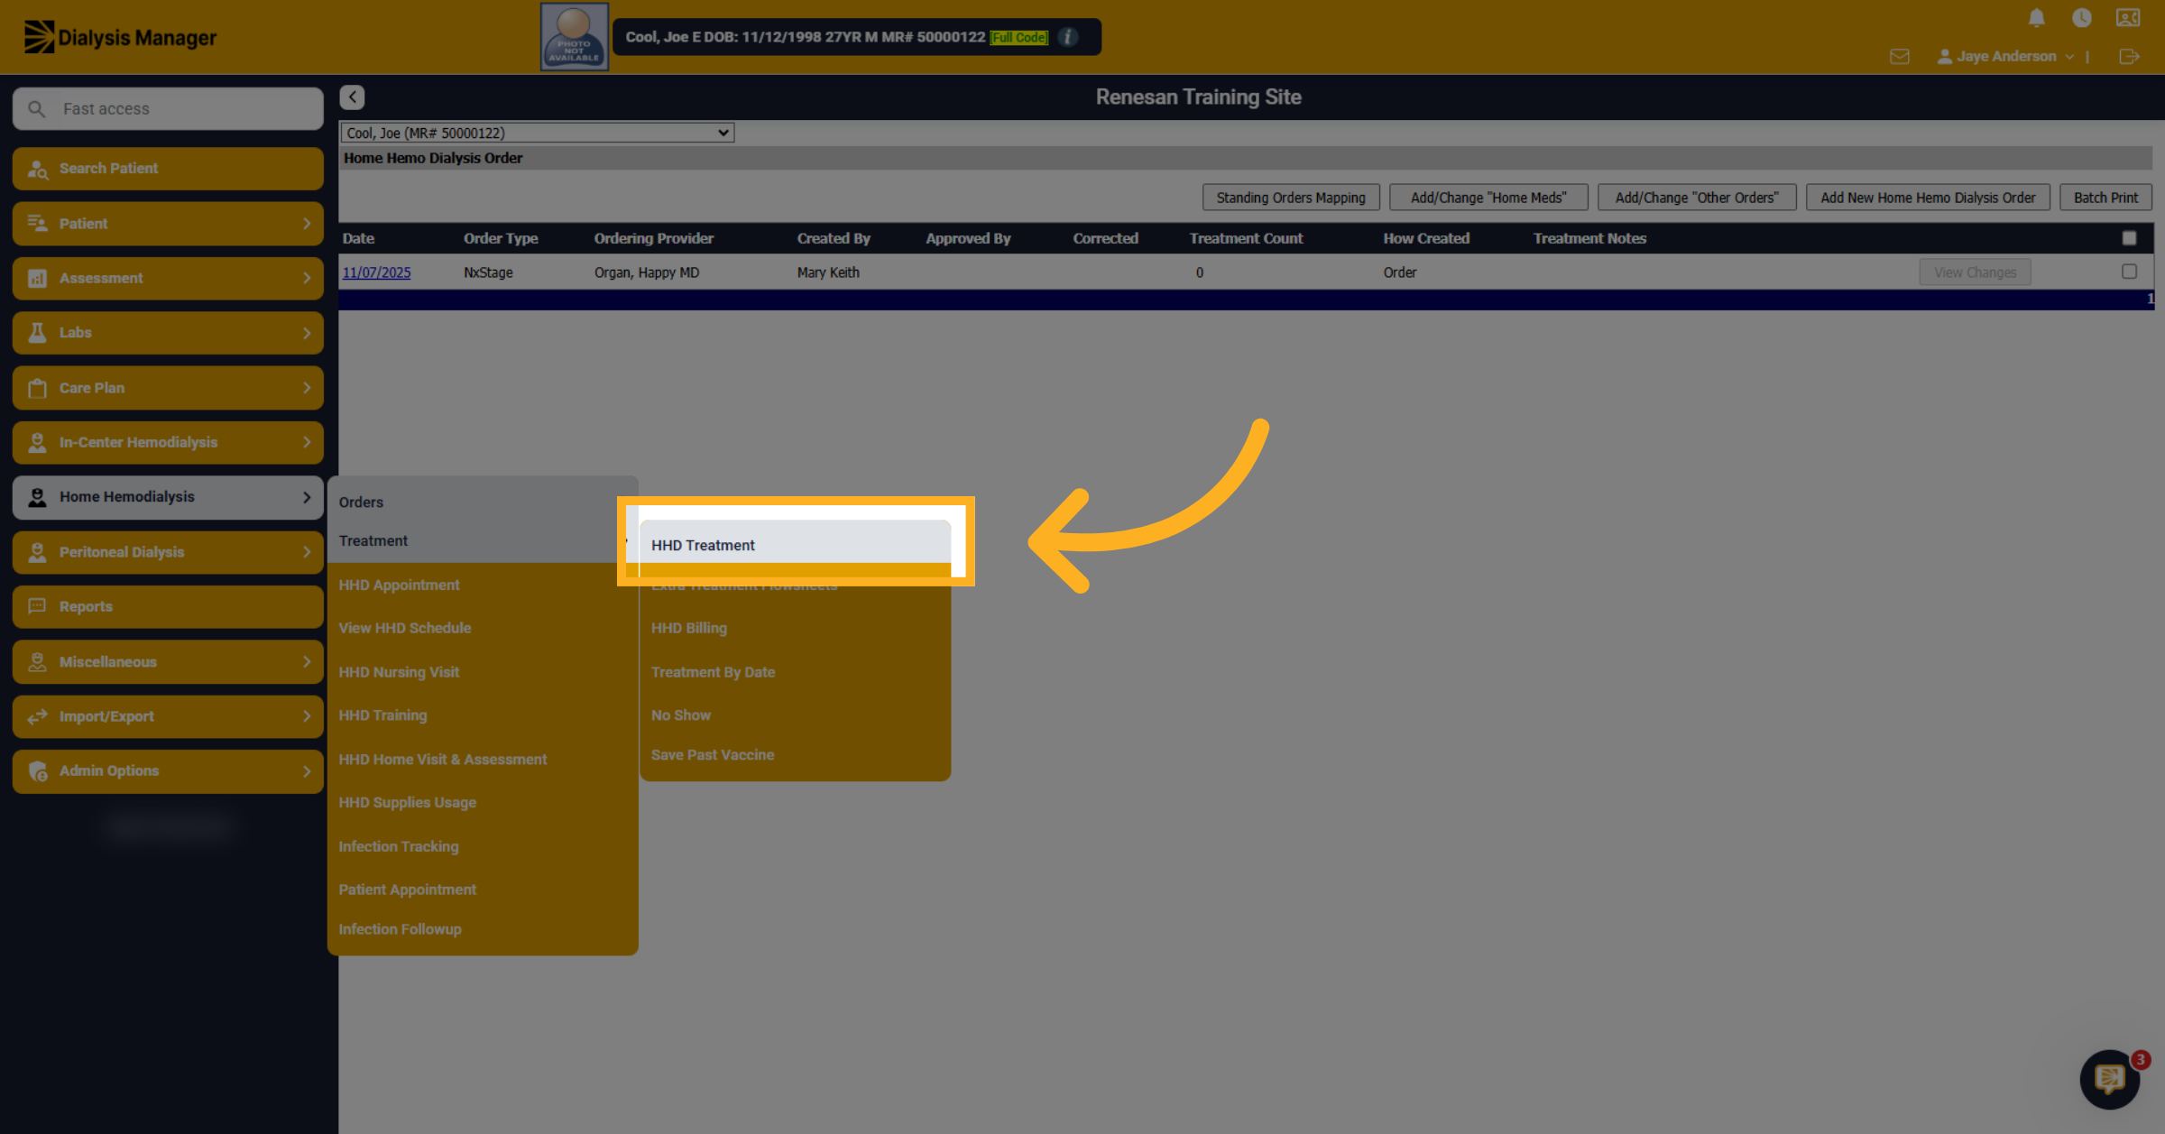
Task: Select HHD Treatment from the submenu
Action: click(795, 546)
